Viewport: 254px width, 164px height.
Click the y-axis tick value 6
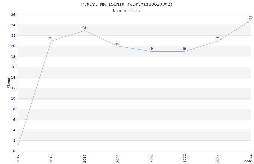point(14,120)
